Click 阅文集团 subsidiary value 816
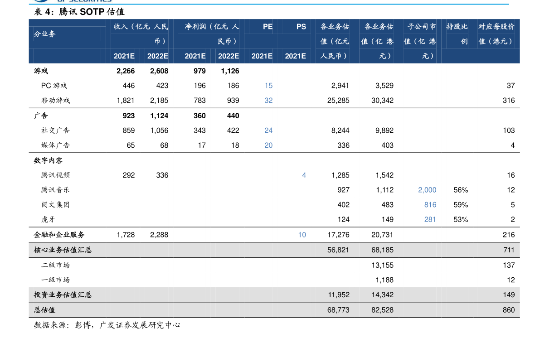This screenshot has height=338, width=540. pyautogui.click(x=430, y=205)
